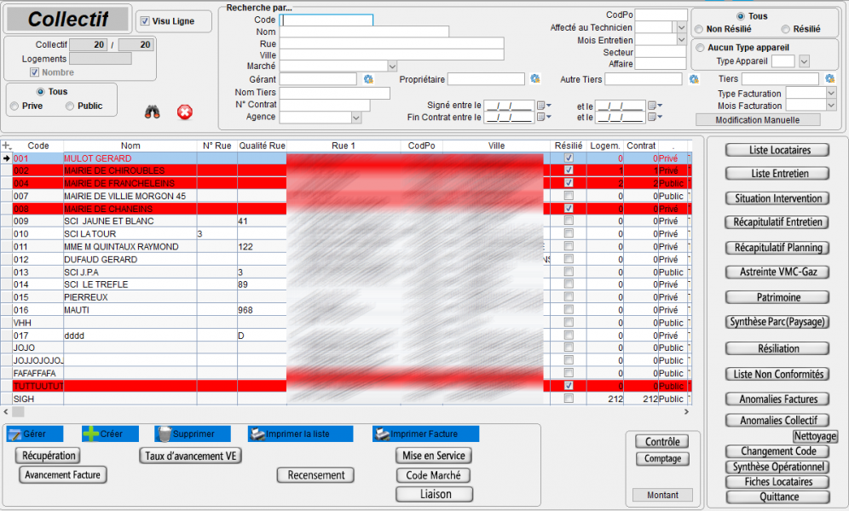The height and width of the screenshot is (511, 849).
Task: Open Récapitulatif Planning
Action: coord(777,248)
